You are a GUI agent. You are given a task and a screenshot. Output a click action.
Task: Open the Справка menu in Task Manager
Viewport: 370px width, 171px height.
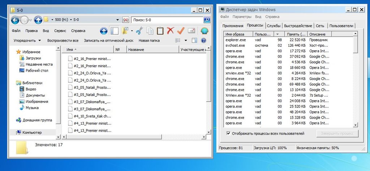(272, 17)
